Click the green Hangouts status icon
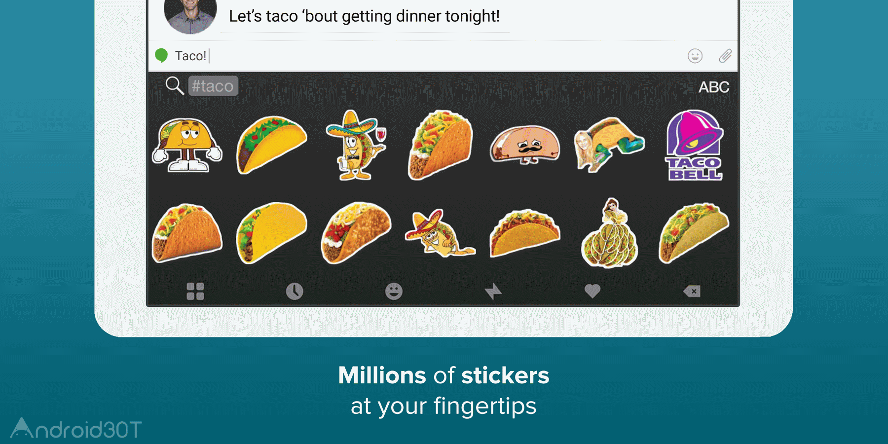 coord(161,55)
